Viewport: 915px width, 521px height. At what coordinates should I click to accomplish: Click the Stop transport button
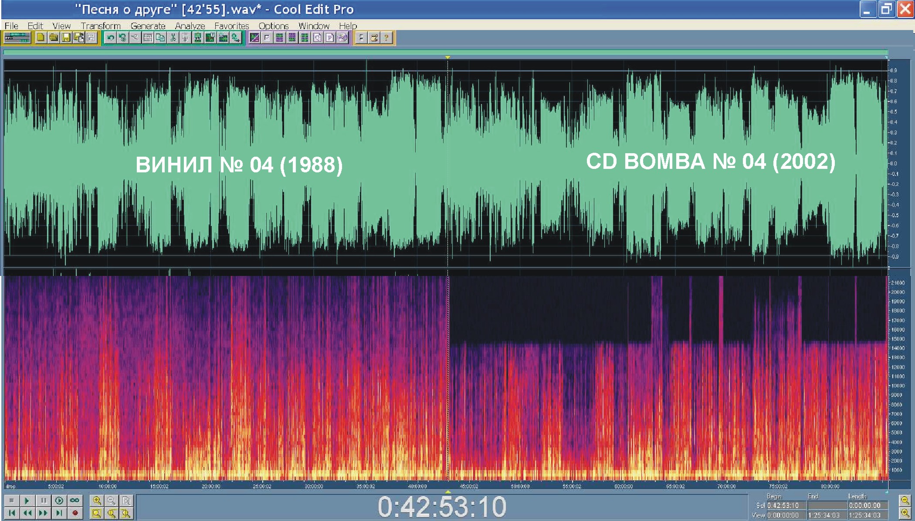click(12, 501)
